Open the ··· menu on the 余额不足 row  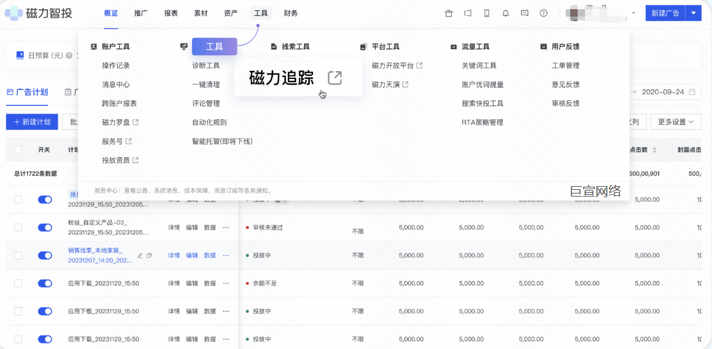coord(226,283)
